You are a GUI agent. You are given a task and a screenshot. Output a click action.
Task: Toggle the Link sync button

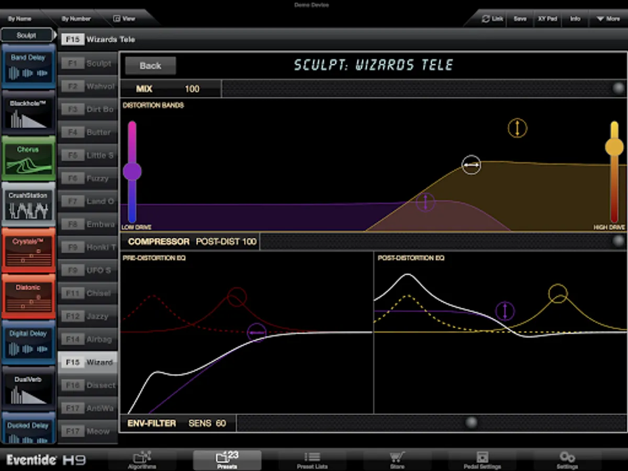(x=492, y=19)
